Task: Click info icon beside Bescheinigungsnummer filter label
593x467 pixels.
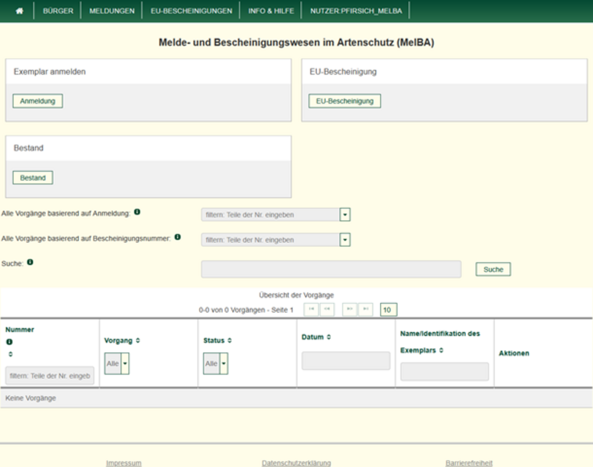Action: [177, 237]
